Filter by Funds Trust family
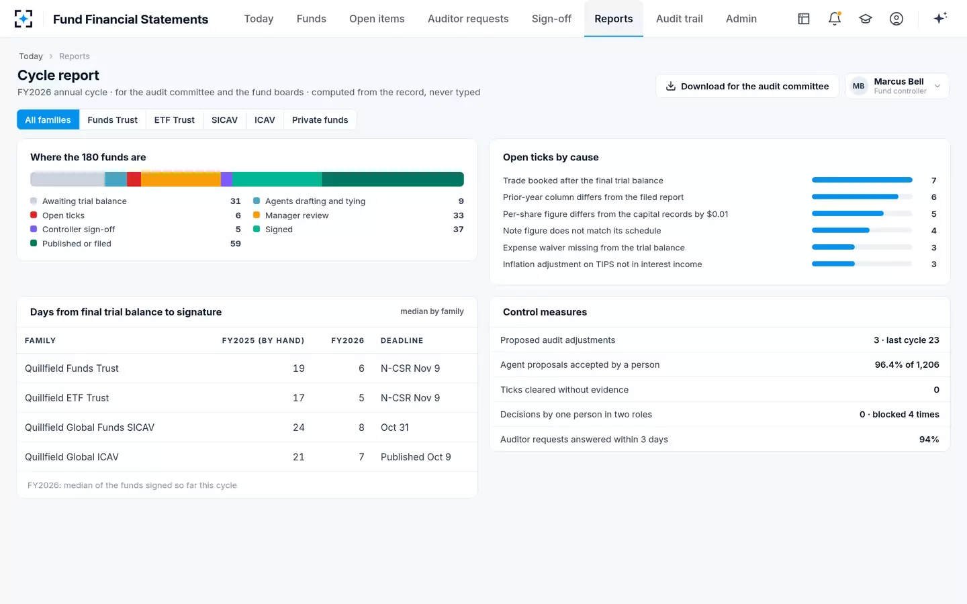 tap(112, 119)
